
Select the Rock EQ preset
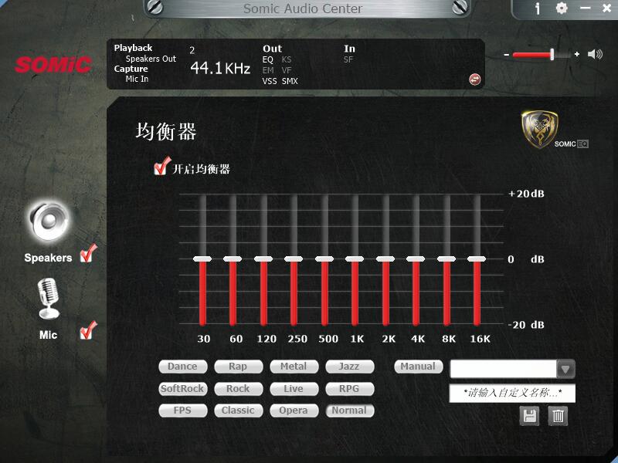coord(238,389)
